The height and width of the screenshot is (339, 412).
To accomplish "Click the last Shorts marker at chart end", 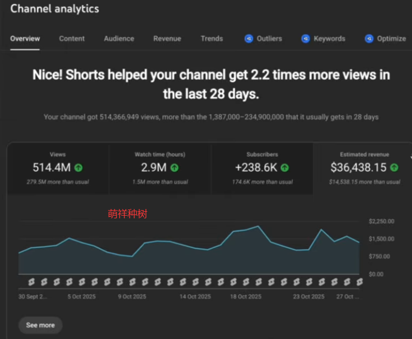I will coord(359,282).
